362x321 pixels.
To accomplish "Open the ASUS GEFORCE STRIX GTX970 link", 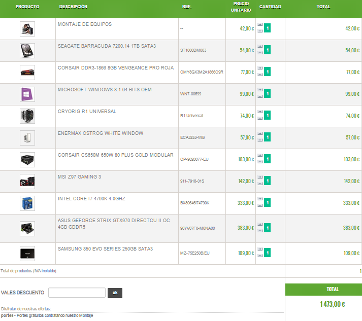I will (114, 224).
